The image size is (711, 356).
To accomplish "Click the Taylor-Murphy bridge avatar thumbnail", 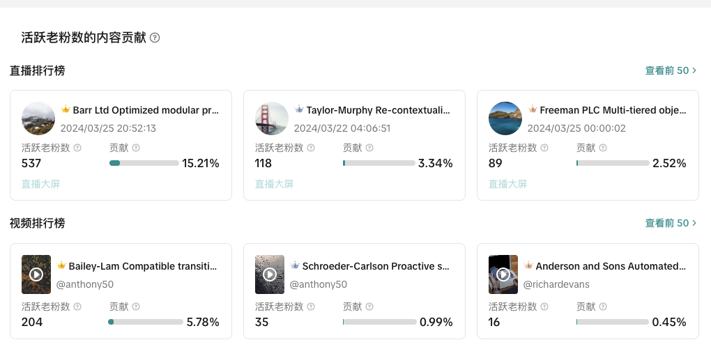I will pos(272,118).
